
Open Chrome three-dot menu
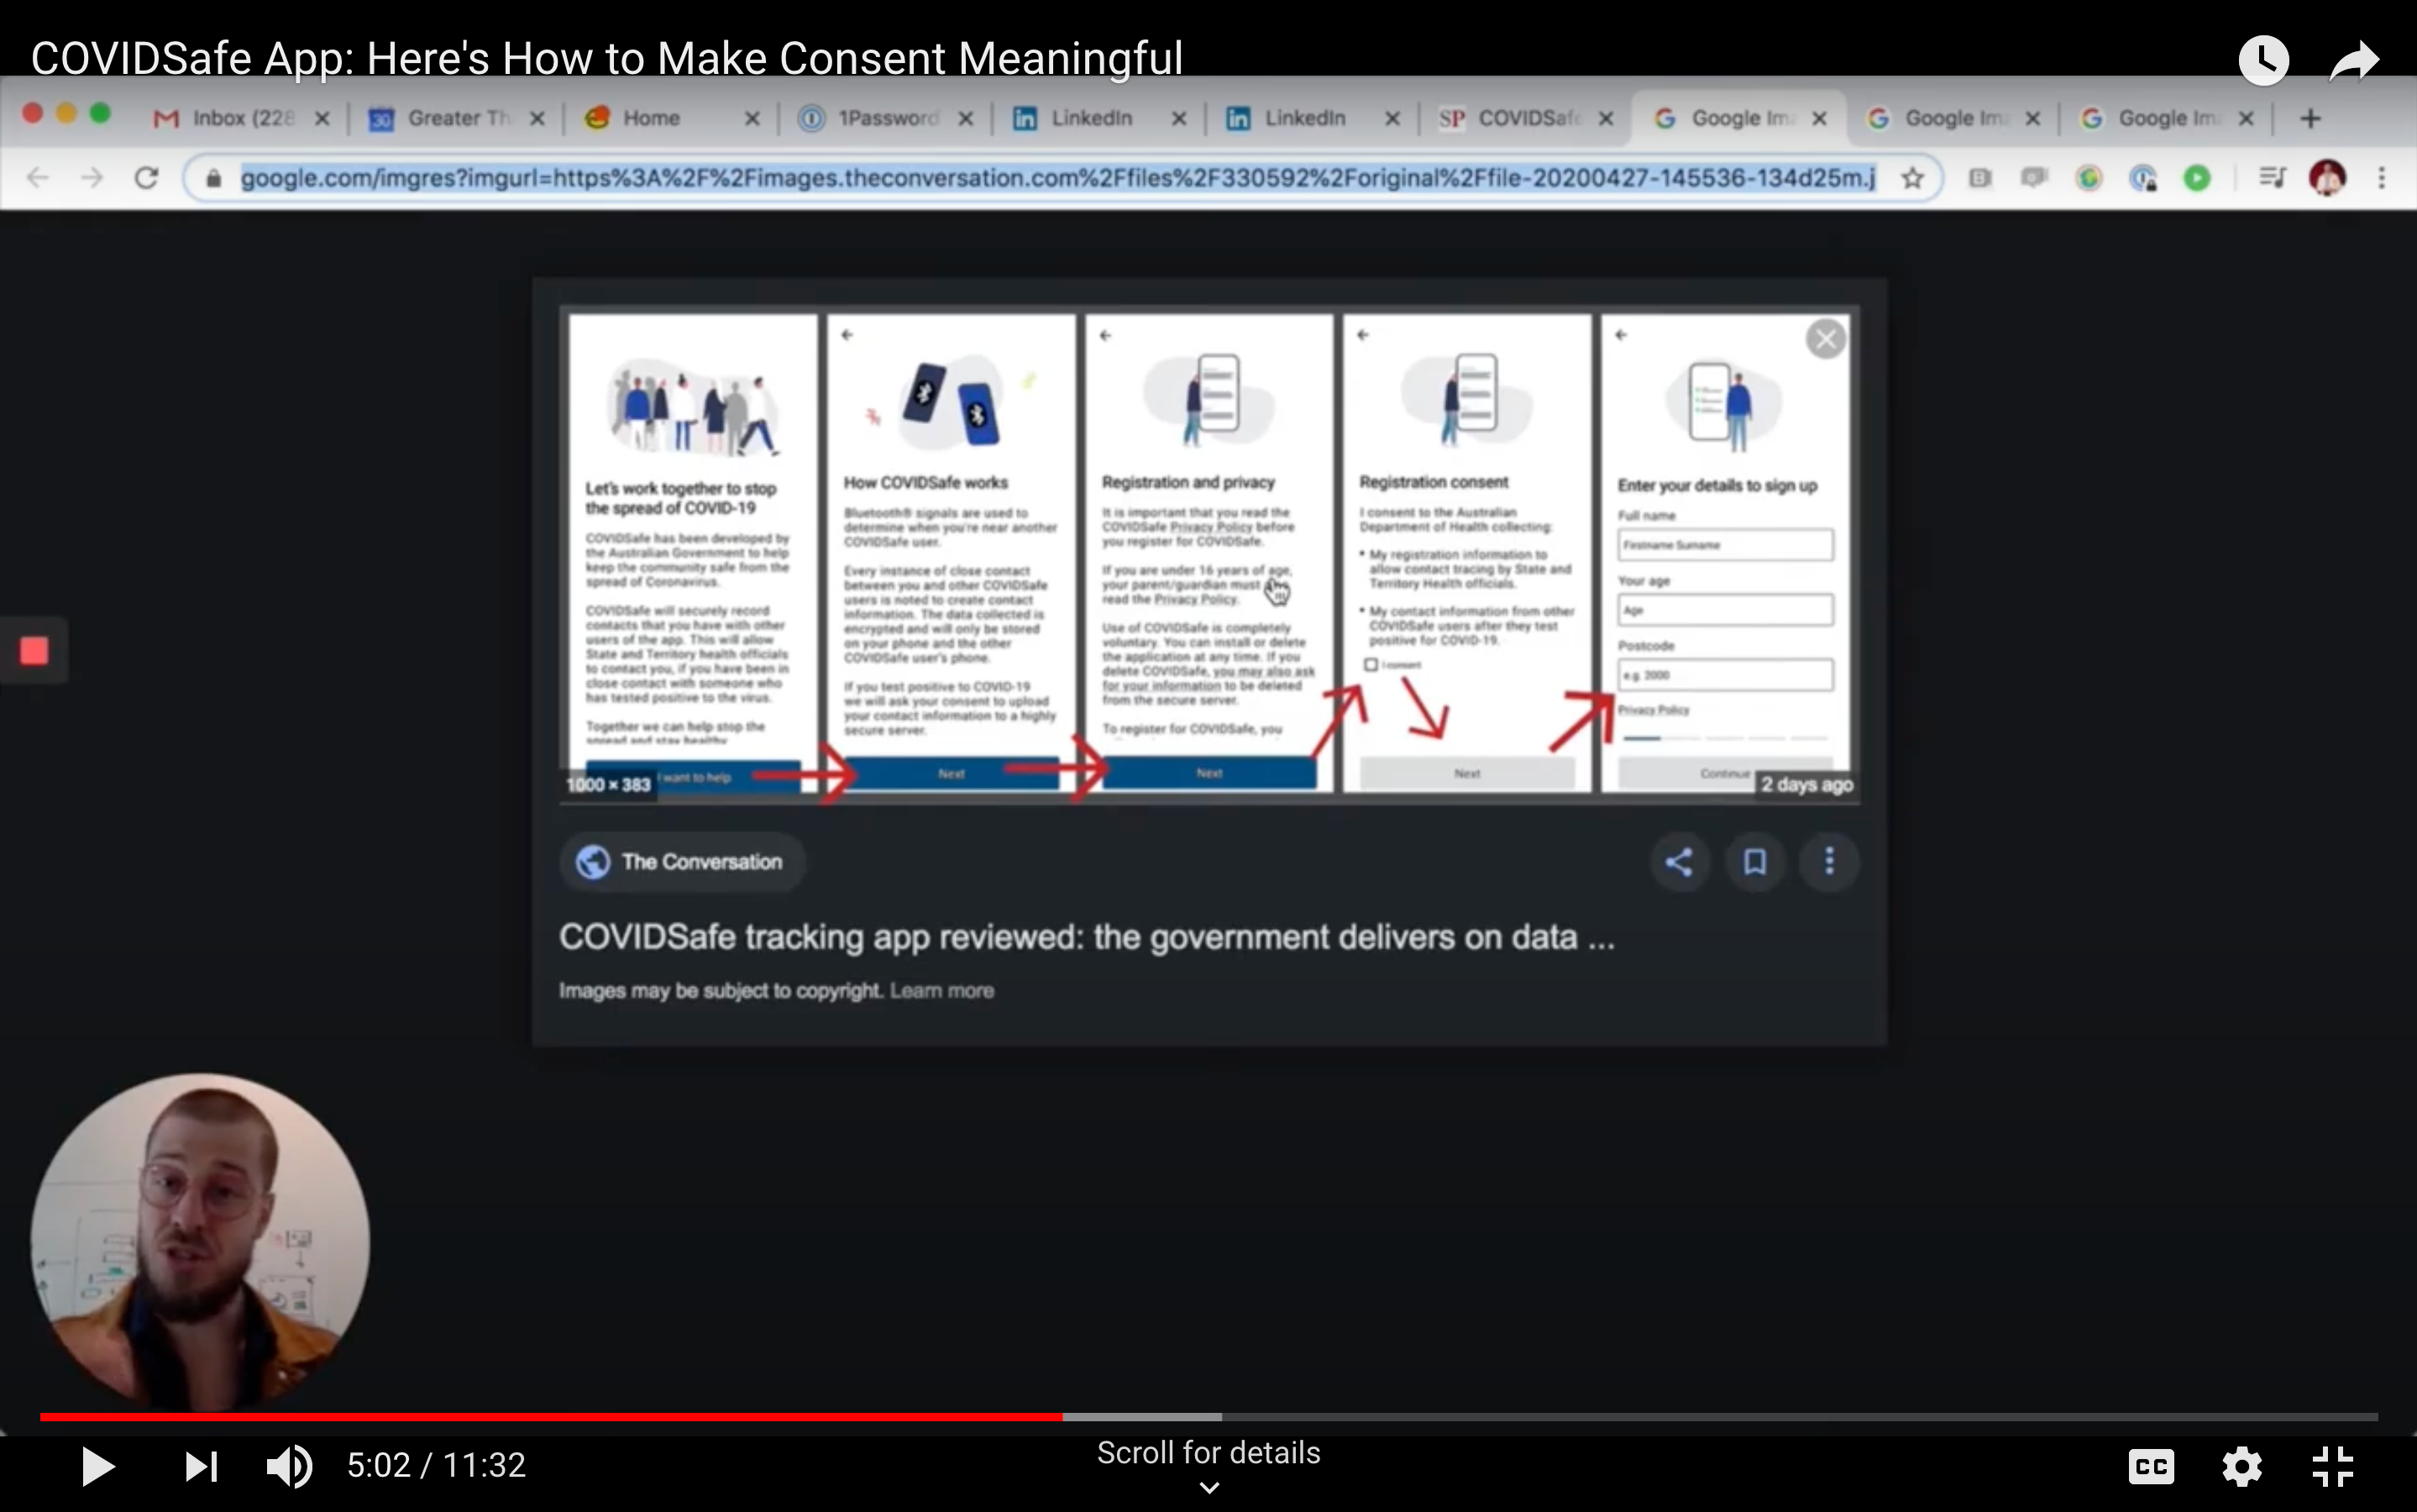pos(2381,178)
